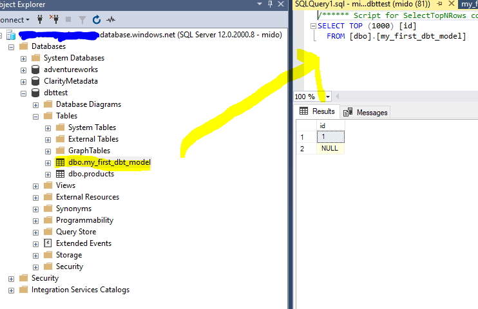Refresh the Object Explorer tree
The image size is (478, 309).
click(97, 20)
